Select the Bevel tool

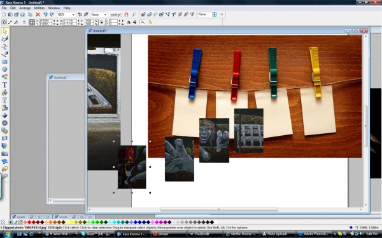[4, 116]
